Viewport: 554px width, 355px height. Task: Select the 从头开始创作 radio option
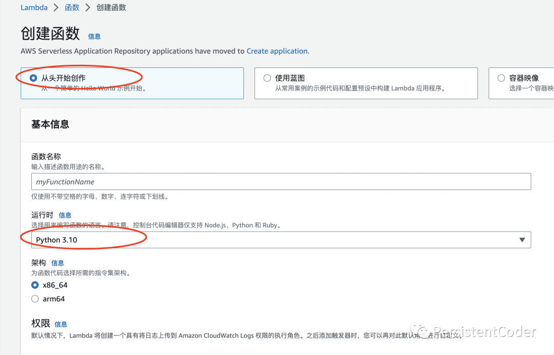point(33,78)
